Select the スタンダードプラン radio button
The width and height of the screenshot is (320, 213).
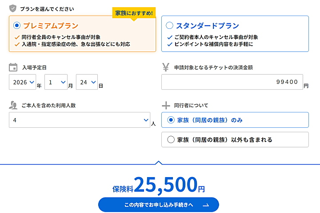[170, 26]
